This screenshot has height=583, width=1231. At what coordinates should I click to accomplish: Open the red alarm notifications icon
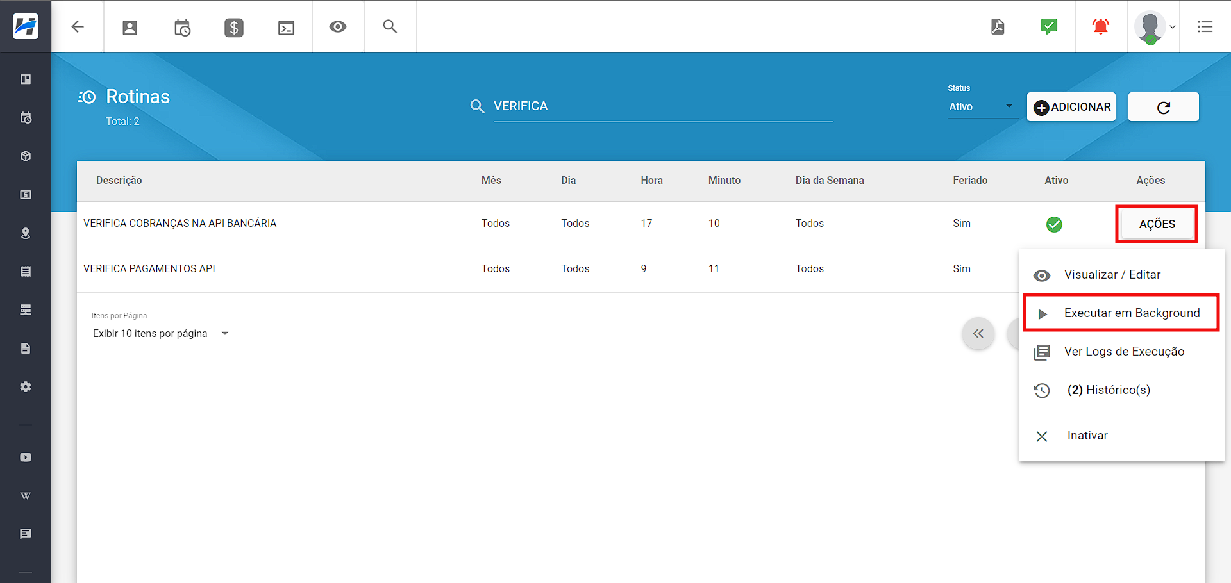coord(1101,26)
